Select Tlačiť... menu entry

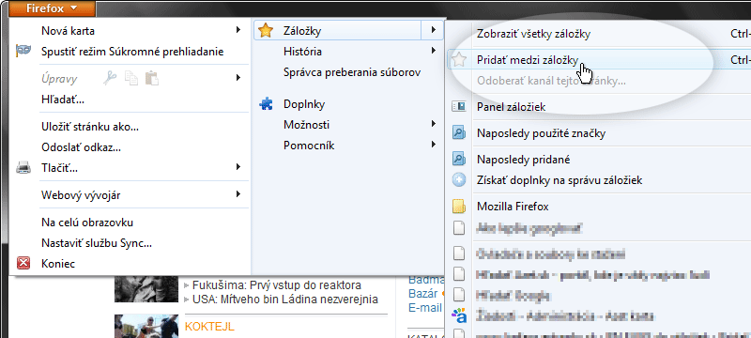click(x=59, y=168)
